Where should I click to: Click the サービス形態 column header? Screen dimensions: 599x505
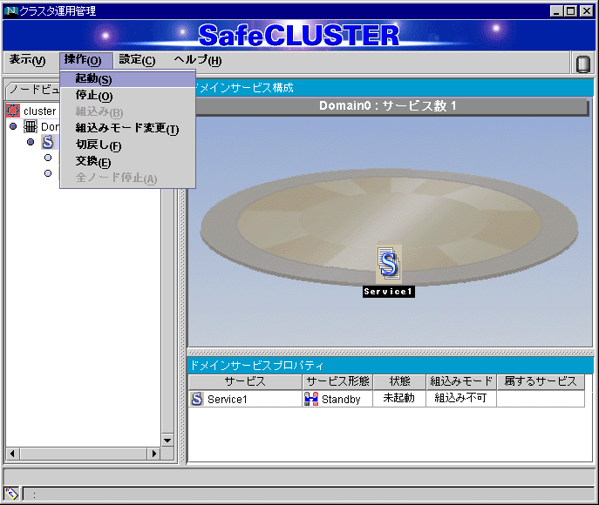(x=338, y=381)
